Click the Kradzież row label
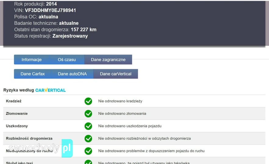The height and width of the screenshot is (164, 269). click(x=14, y=101)
